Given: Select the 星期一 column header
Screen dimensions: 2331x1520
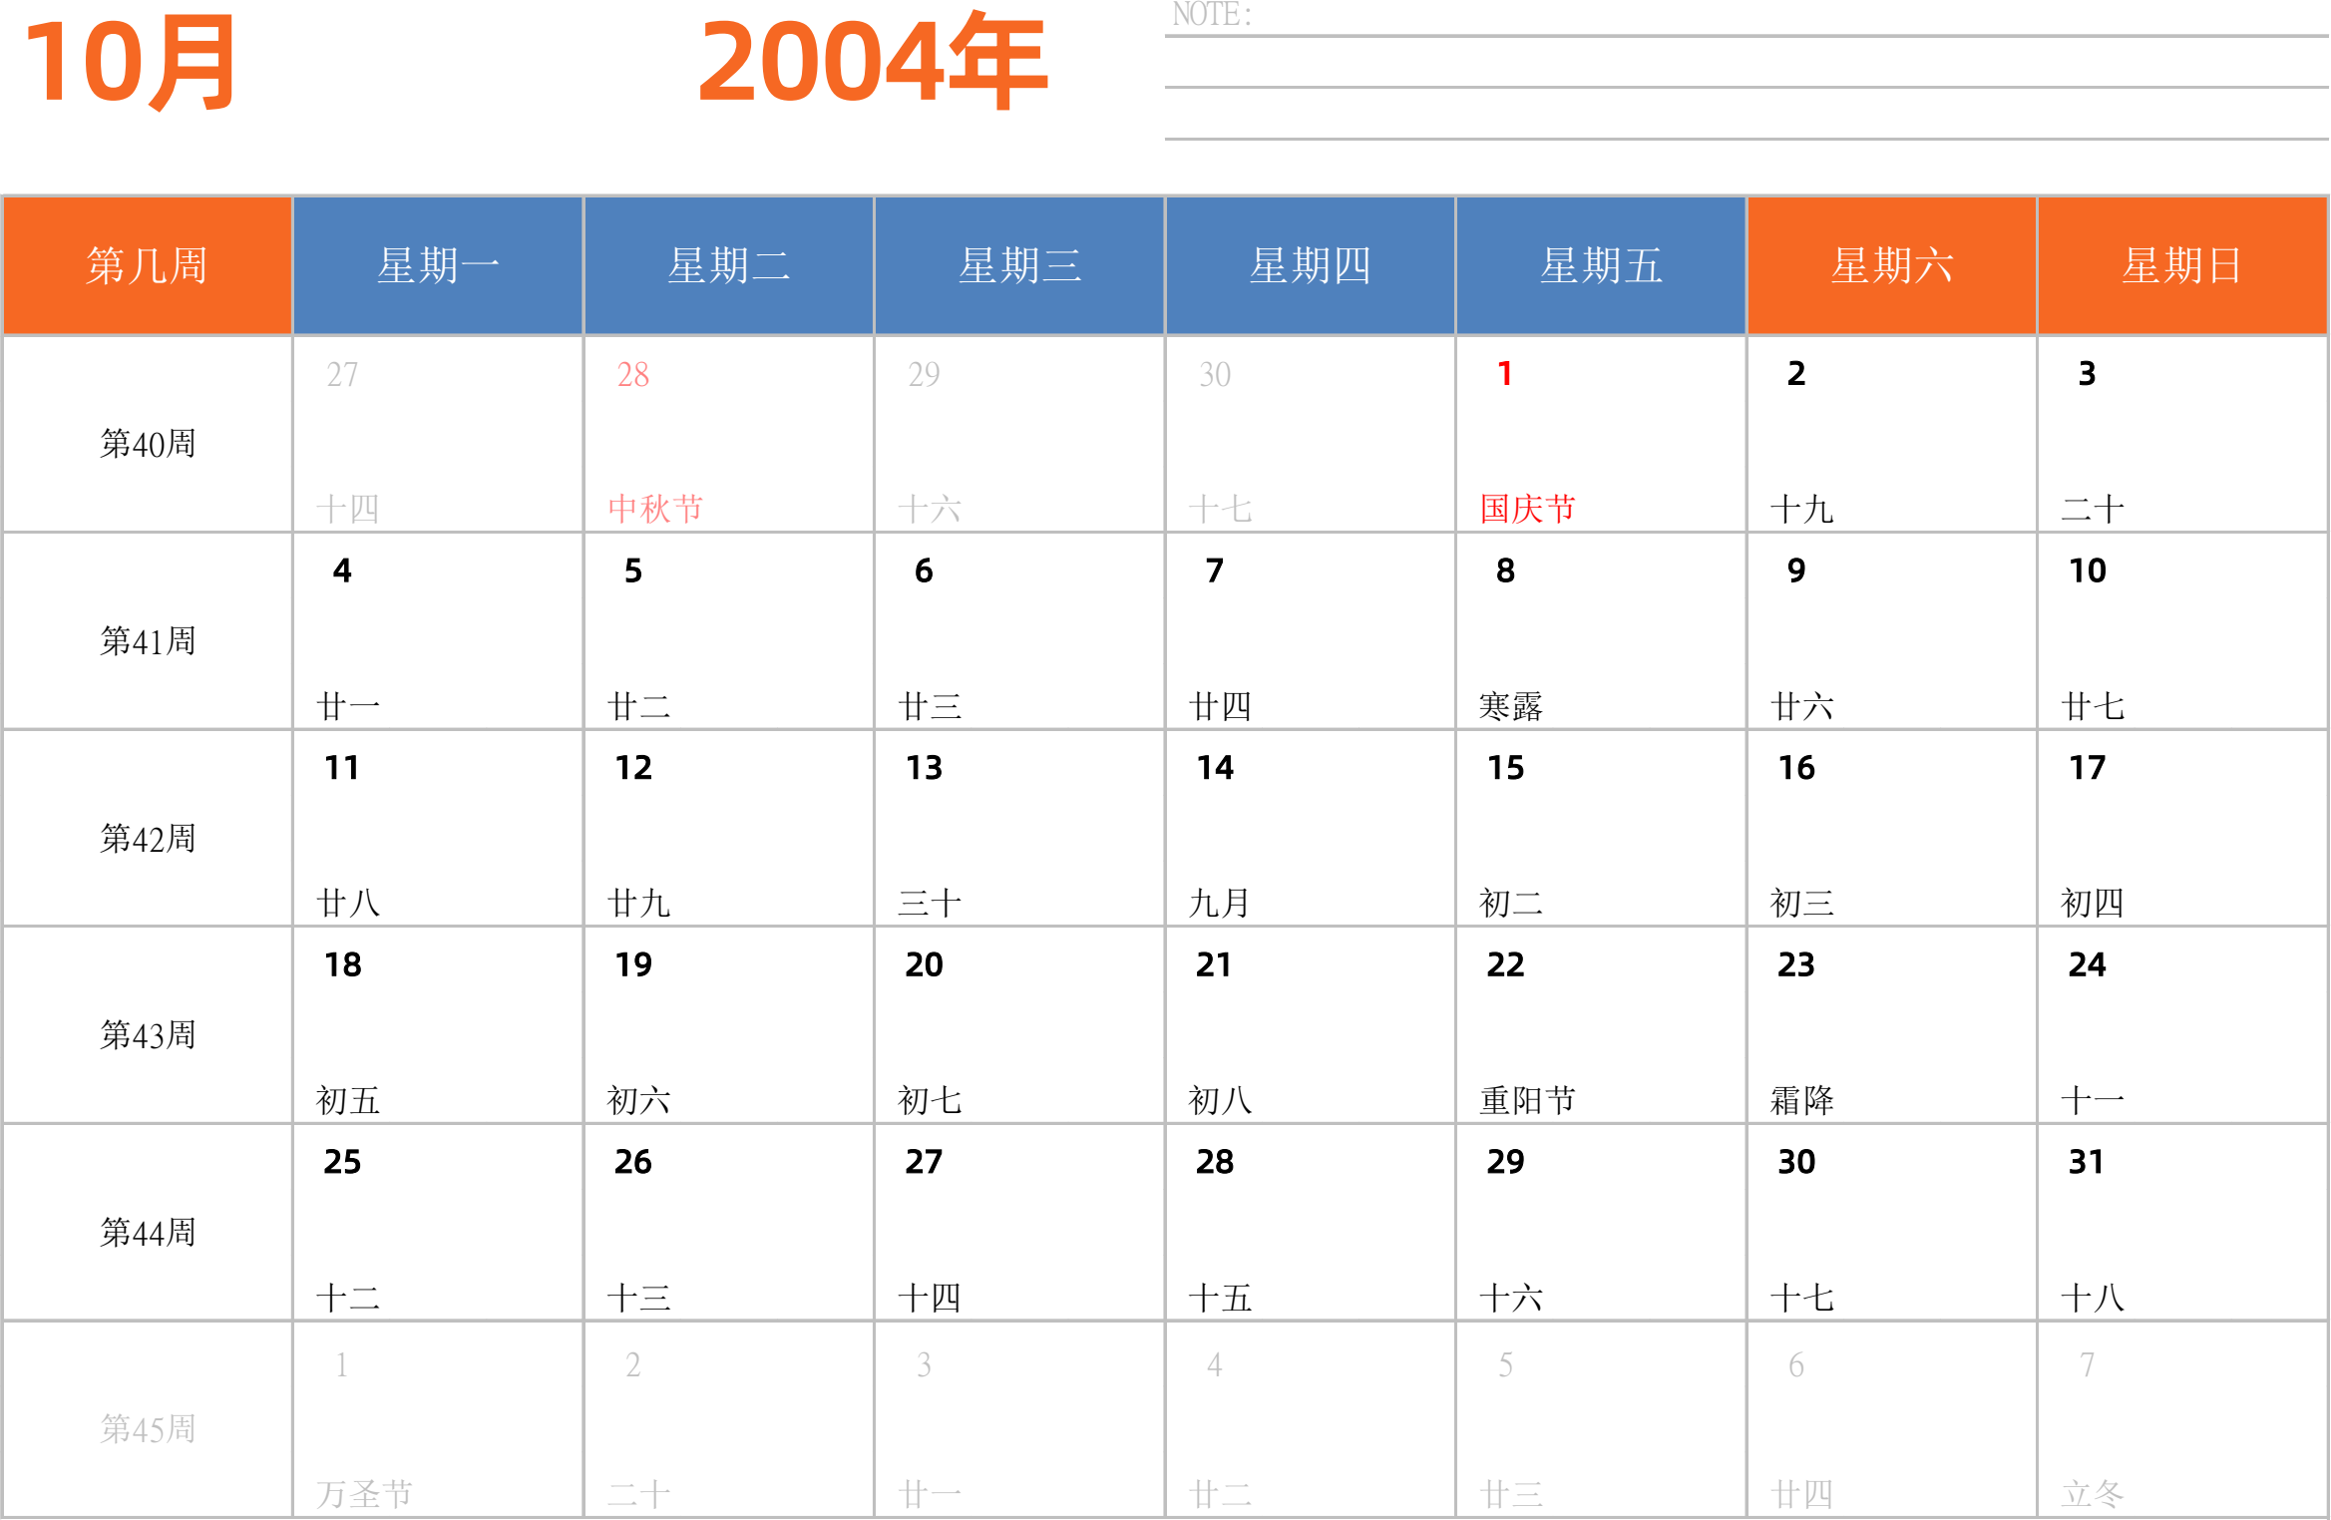Looking at the screenshot, I should click(438, 265).
